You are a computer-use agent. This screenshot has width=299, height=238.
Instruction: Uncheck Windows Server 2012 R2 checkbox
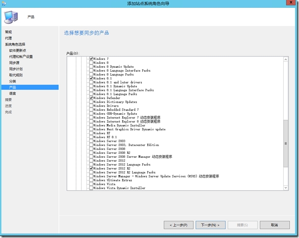tap(91, 168)
